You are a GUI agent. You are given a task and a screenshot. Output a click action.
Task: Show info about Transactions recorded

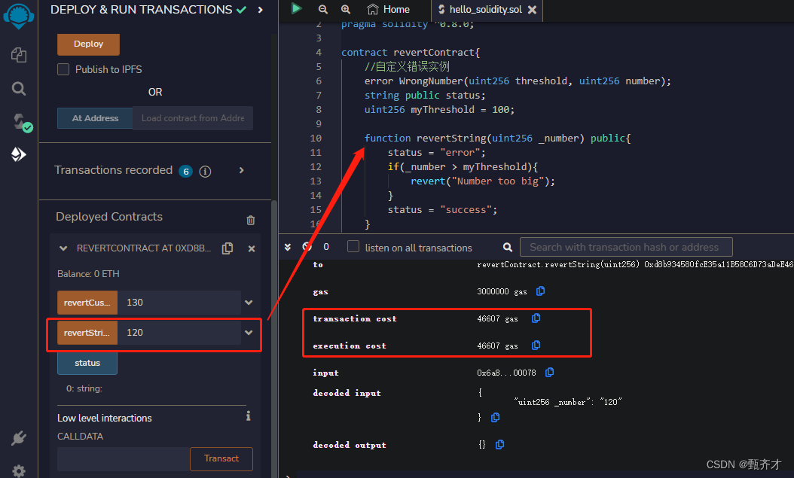pos(205,172)
